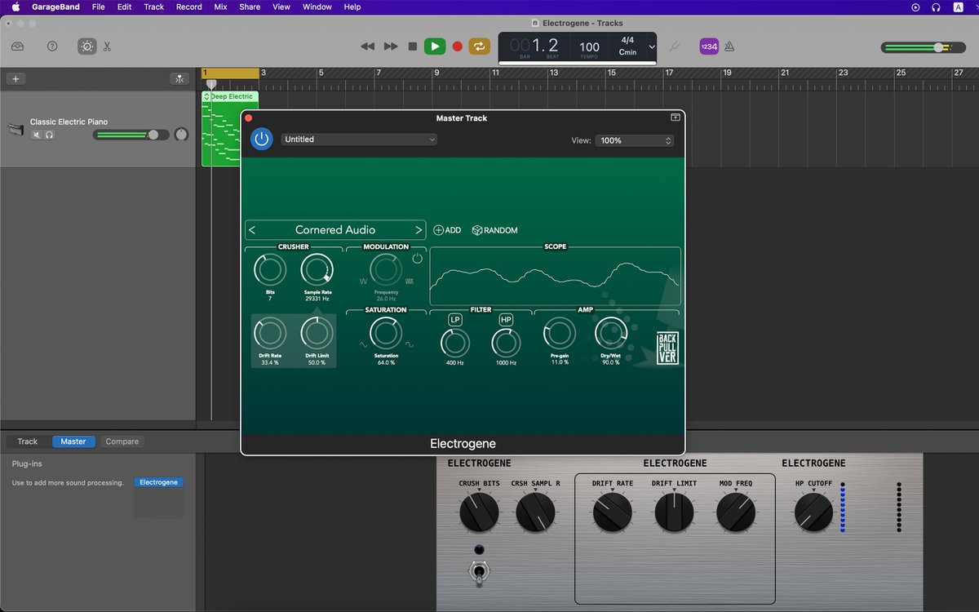979x612 pixels.
Task: Toggle the 1234 count-in button
Action: coord(709,47)
